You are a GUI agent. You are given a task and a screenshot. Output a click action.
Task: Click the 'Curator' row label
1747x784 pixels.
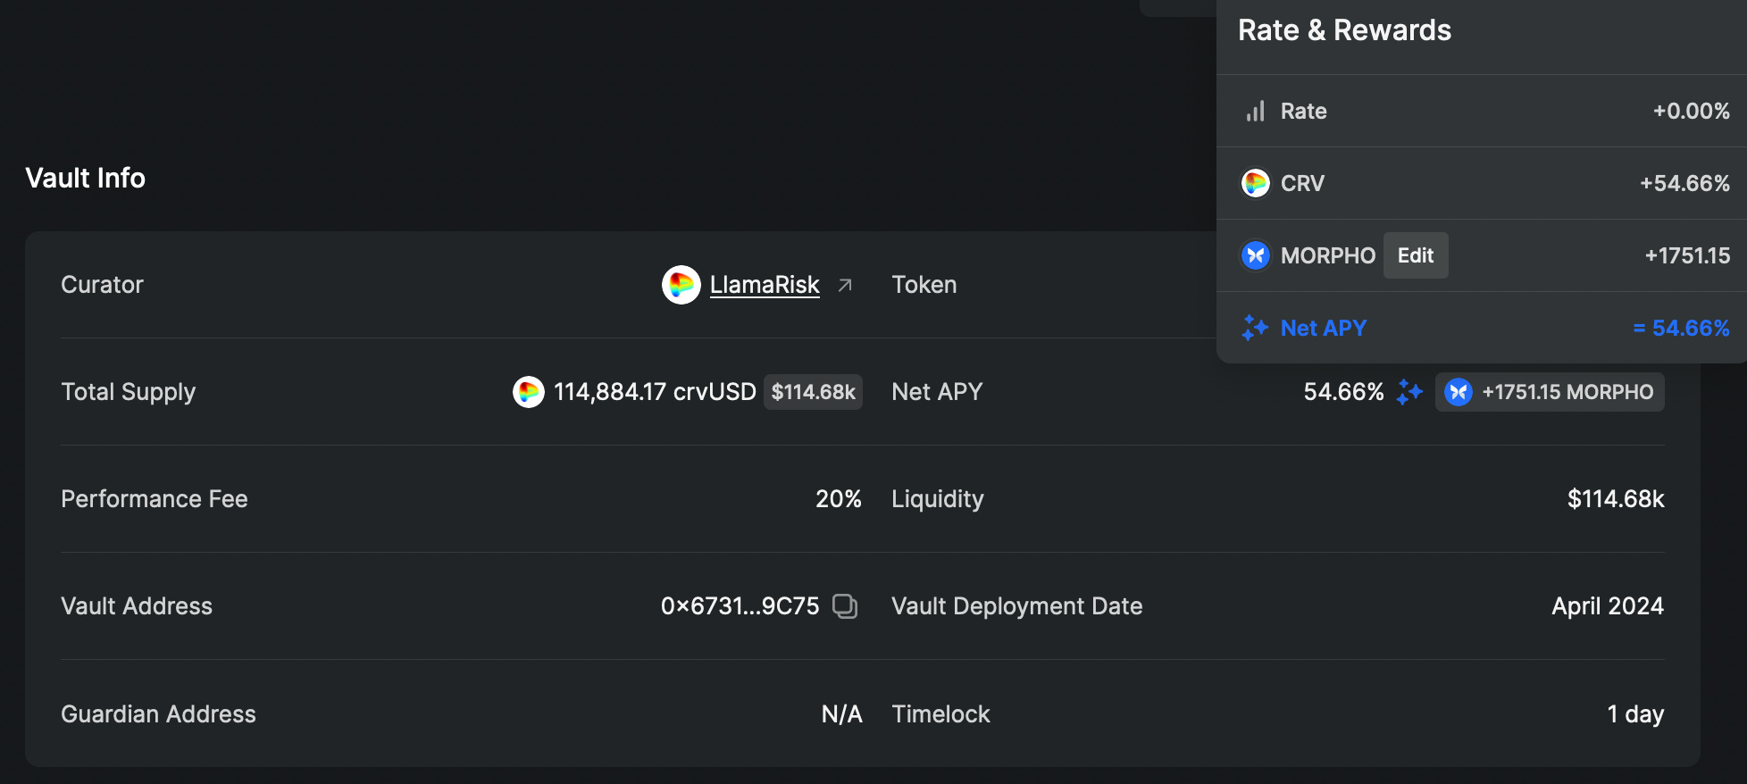tap(102, 285)
